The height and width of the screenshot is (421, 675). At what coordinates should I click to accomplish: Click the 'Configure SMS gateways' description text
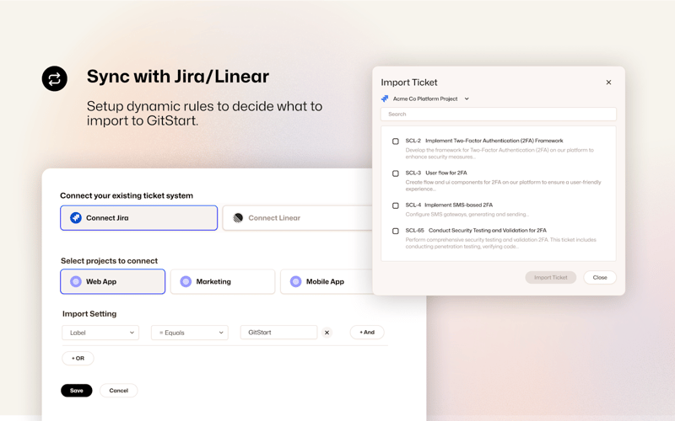pyautogui.click(x=467, y=215)
